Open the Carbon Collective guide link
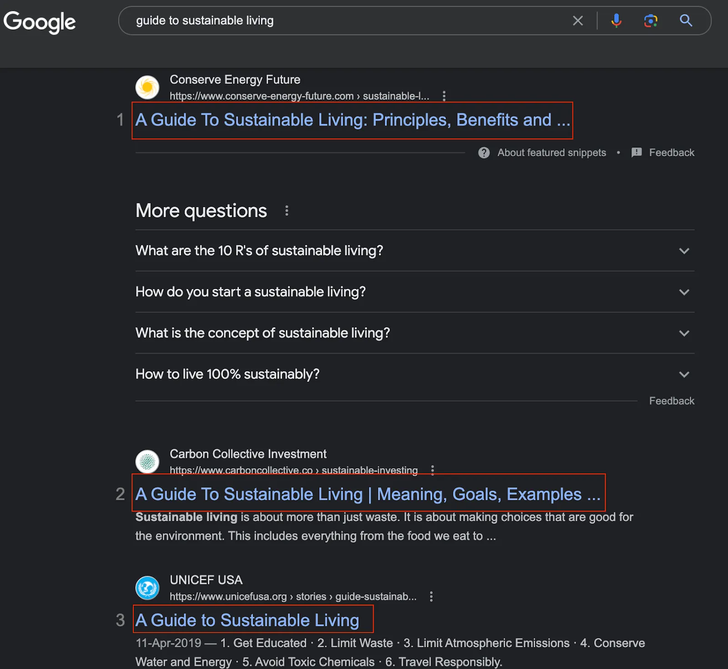Viewport: 728px width, 669px height. coord(368,494)
